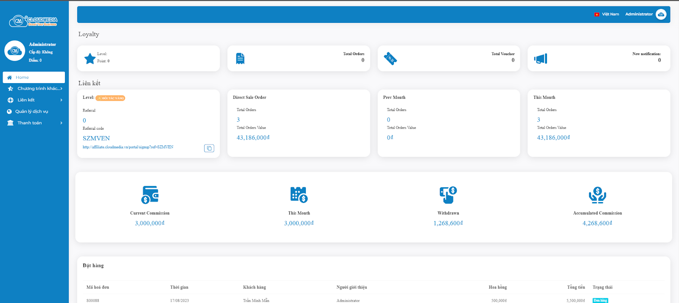Click the Thanh toán bank icon
The height and width of the screenshot is (303, 679).
pos(11,123)
